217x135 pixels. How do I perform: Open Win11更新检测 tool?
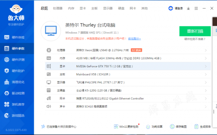[126, 127]
